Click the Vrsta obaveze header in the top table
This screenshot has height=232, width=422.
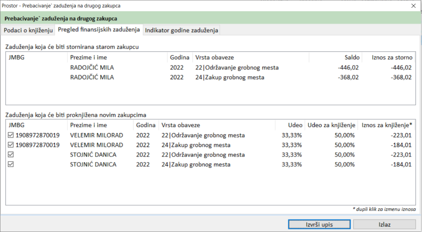click(x=214, y=58)
